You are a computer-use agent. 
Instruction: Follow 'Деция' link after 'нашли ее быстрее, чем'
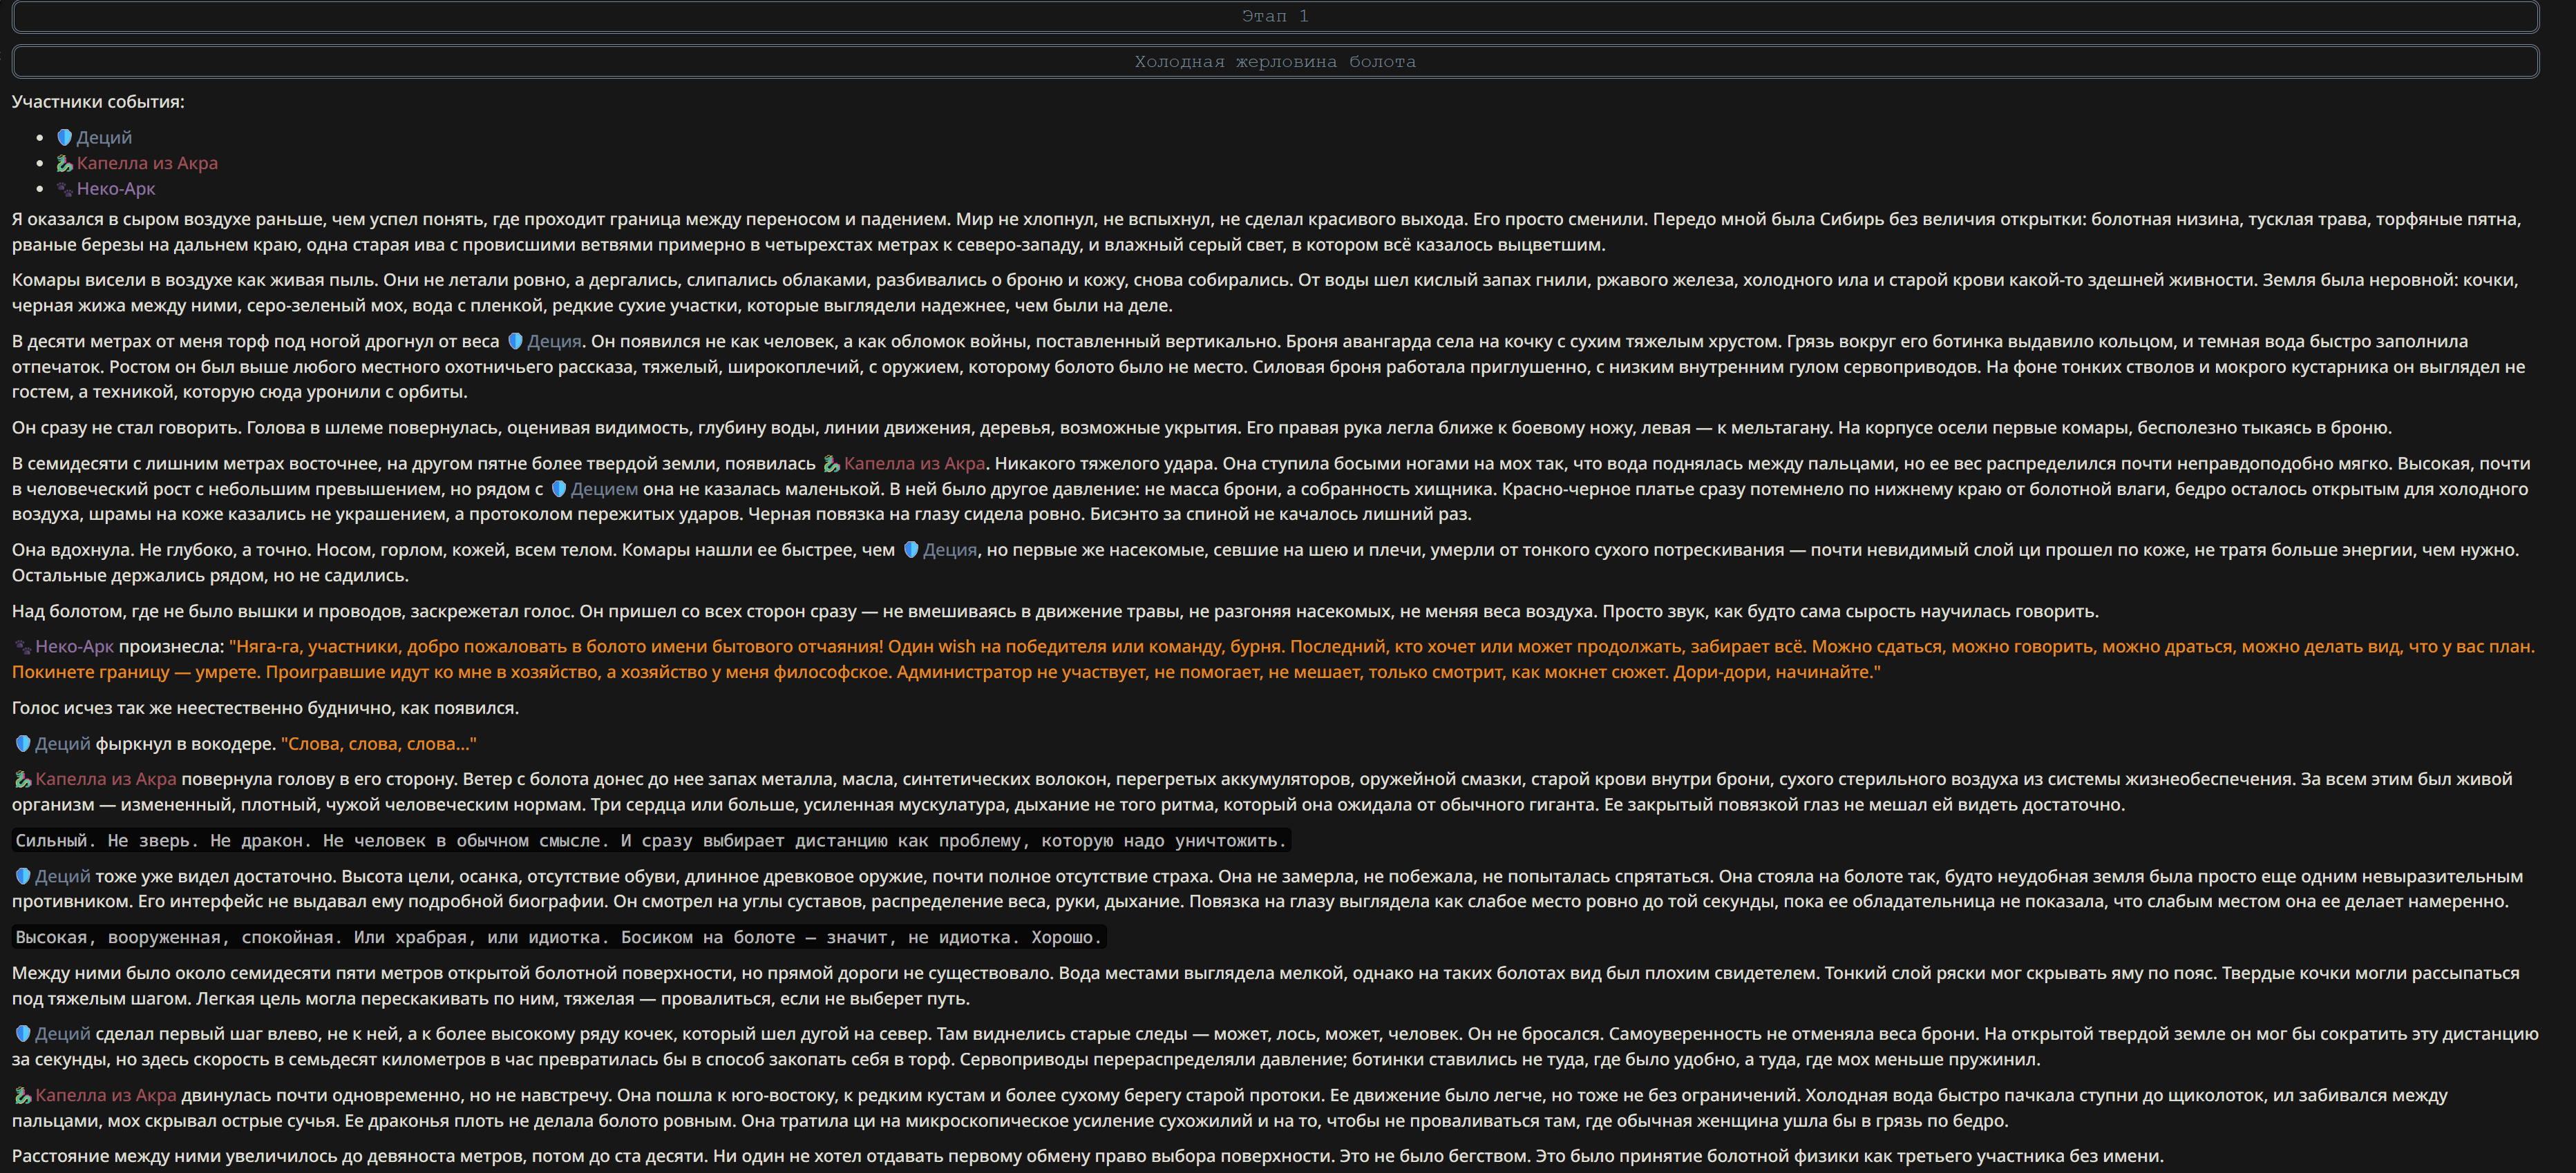tap(950, 550)
